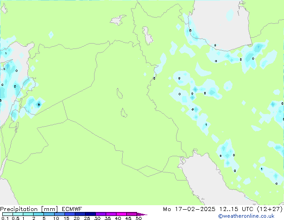Select the 0.5–1 mm legend color
The image size is (284, 220).
[18, 214]
